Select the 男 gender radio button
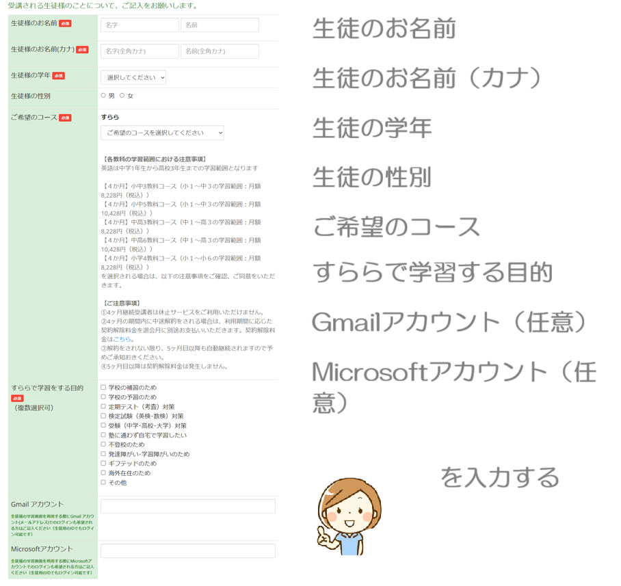The width and height of the screenshot is (621, 586). click(x=104, y=96)
